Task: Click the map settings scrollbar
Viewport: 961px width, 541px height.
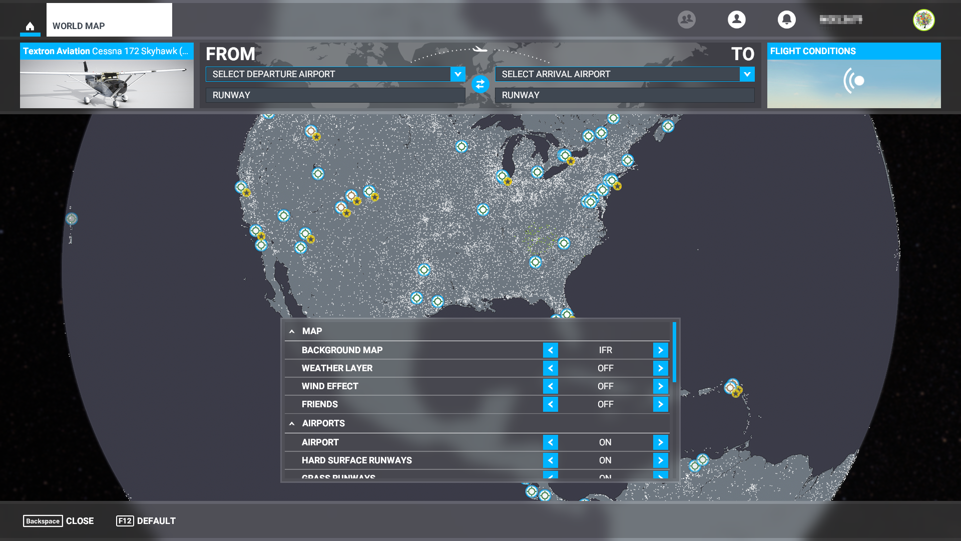Action: click(674, 352)
